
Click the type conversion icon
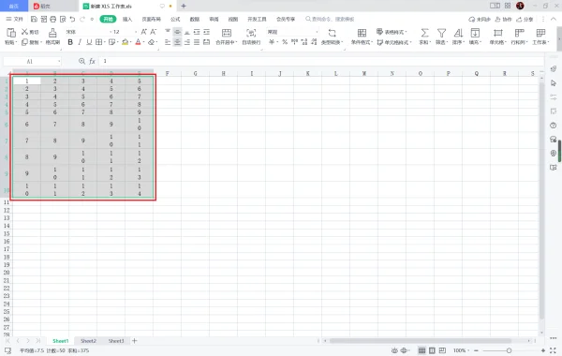[x=333, y=33]
